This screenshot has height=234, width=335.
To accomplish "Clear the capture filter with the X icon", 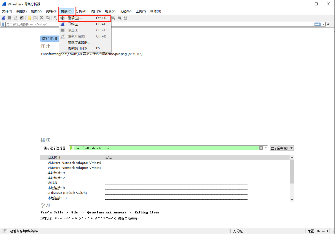I will coord(261,148).
